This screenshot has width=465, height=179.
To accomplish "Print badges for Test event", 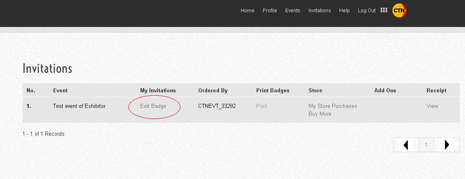I will (x=262, y=106).
